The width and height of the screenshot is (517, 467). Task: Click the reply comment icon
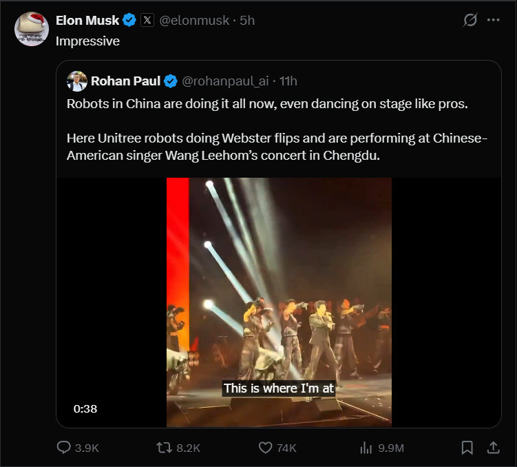[64, 448]
